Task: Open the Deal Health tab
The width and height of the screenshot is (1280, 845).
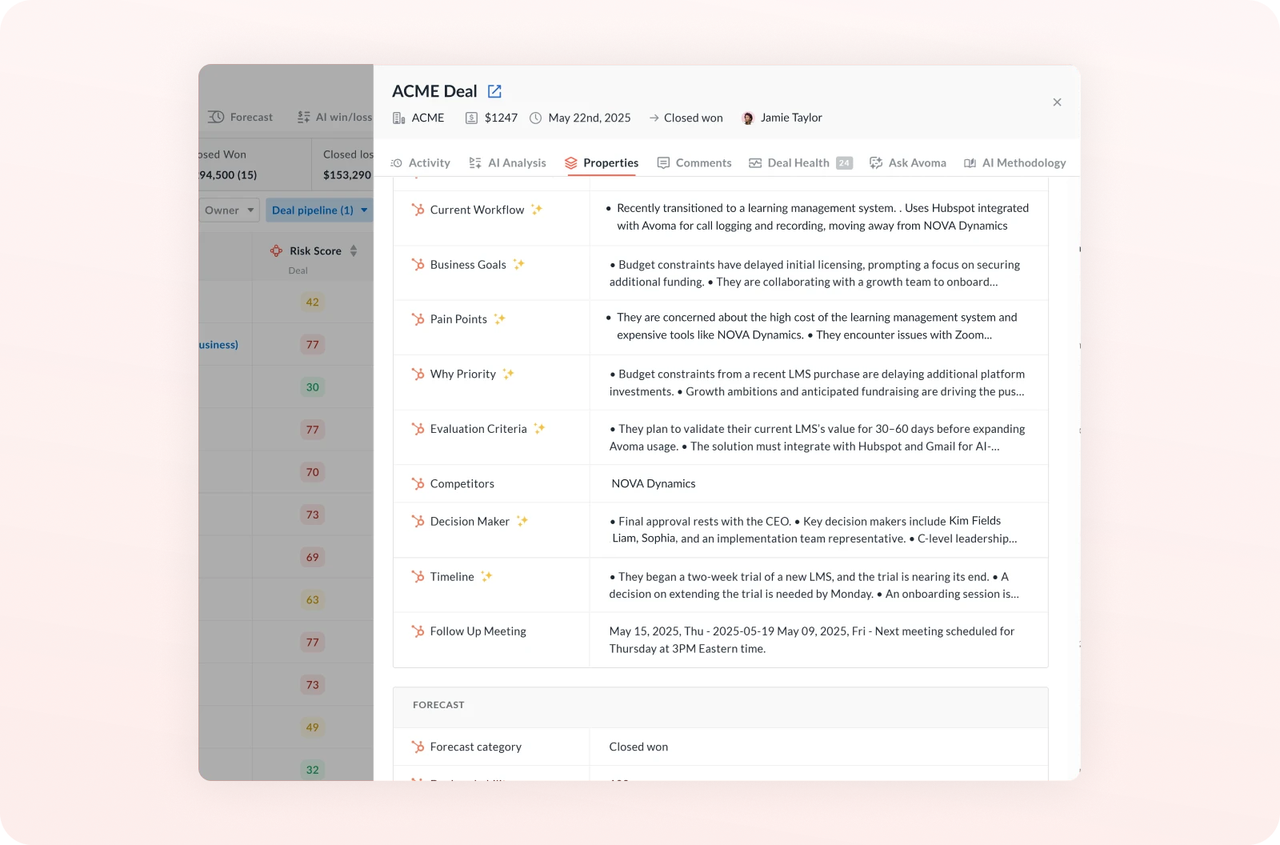Action: pyautogui.click(x=800, y=163)
